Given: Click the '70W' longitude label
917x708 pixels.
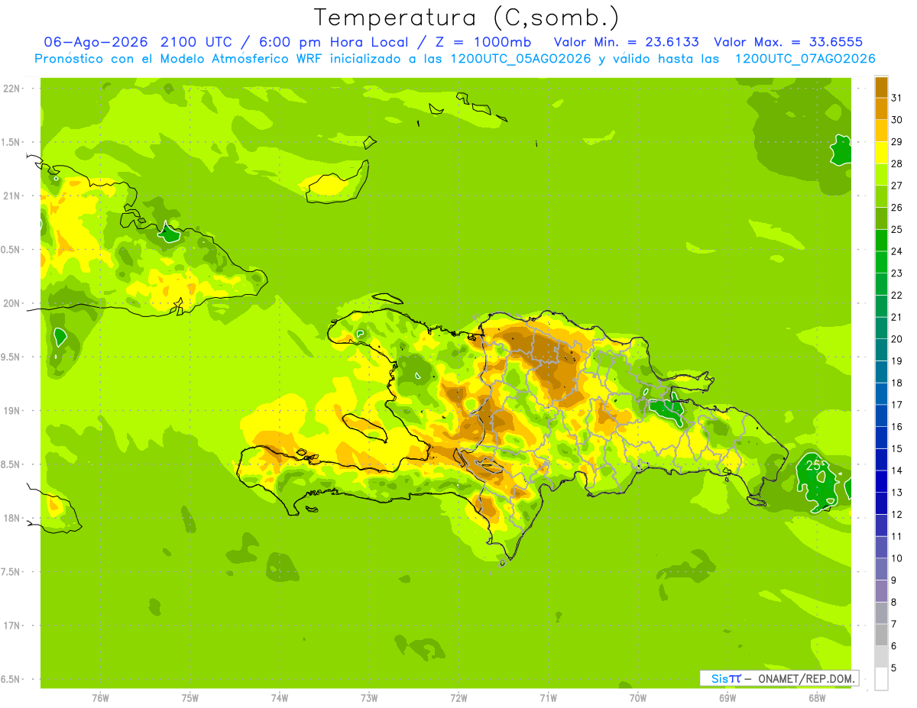Looking at the screenshot, I should click(x=638, y=697).
